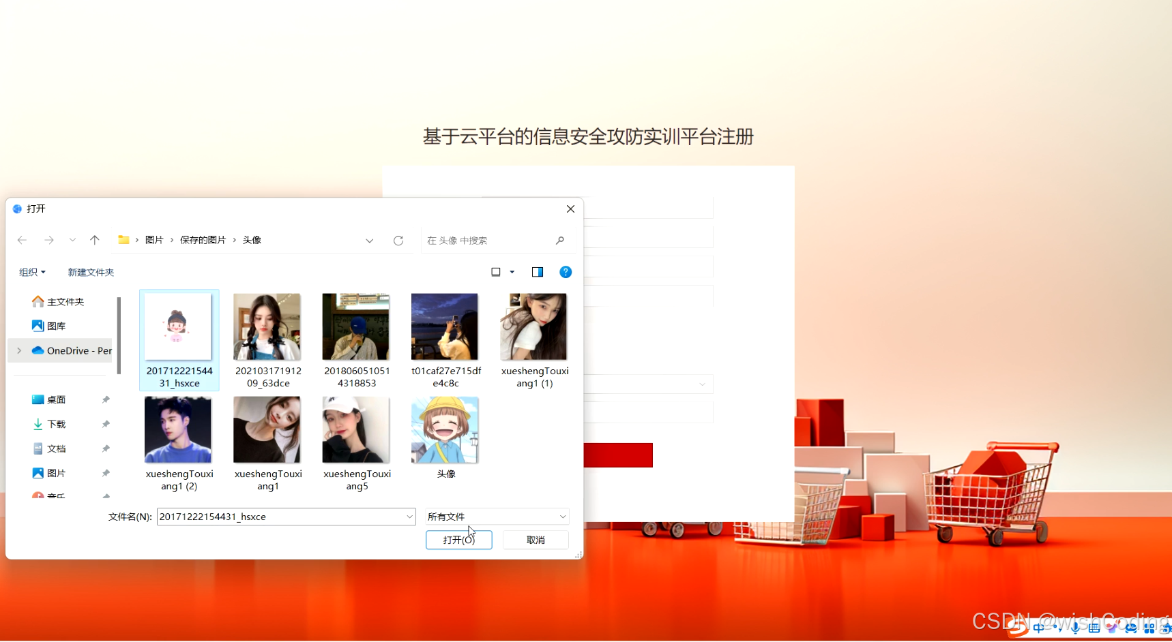
Task: Toggle 中/英 mode on the input bar
Action: coord(1040,628)
